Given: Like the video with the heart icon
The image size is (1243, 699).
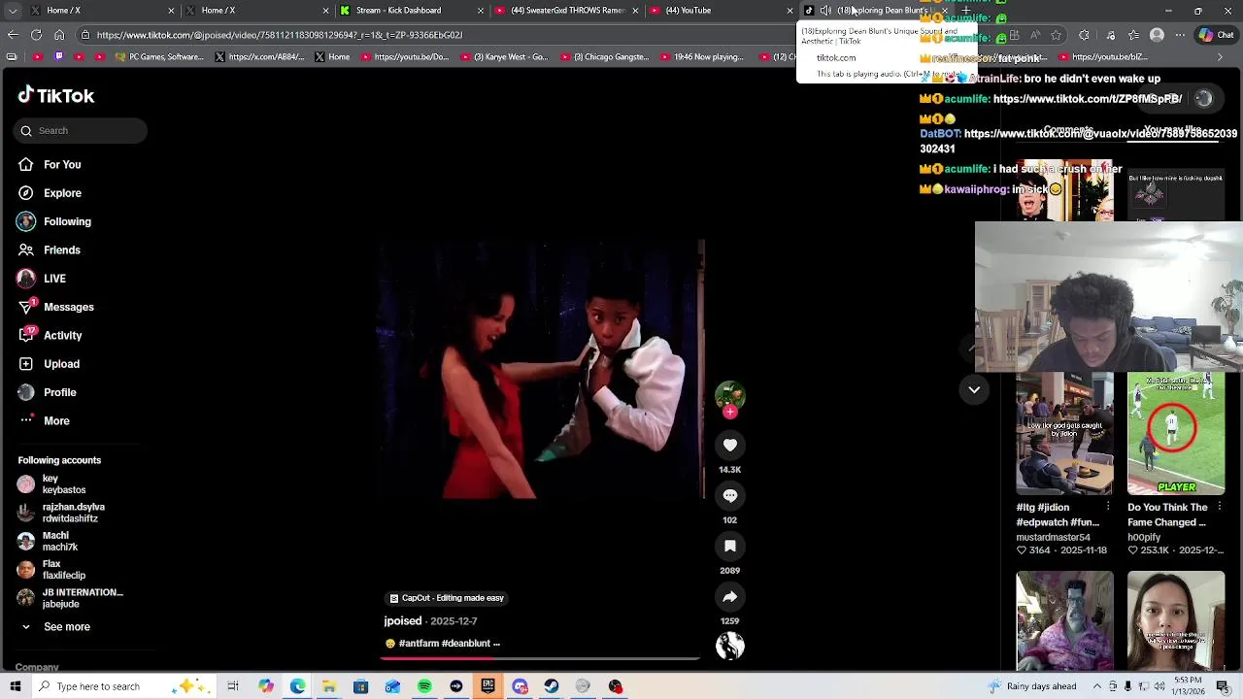Looking at the screenshot, I should click(x=730, y=445).
